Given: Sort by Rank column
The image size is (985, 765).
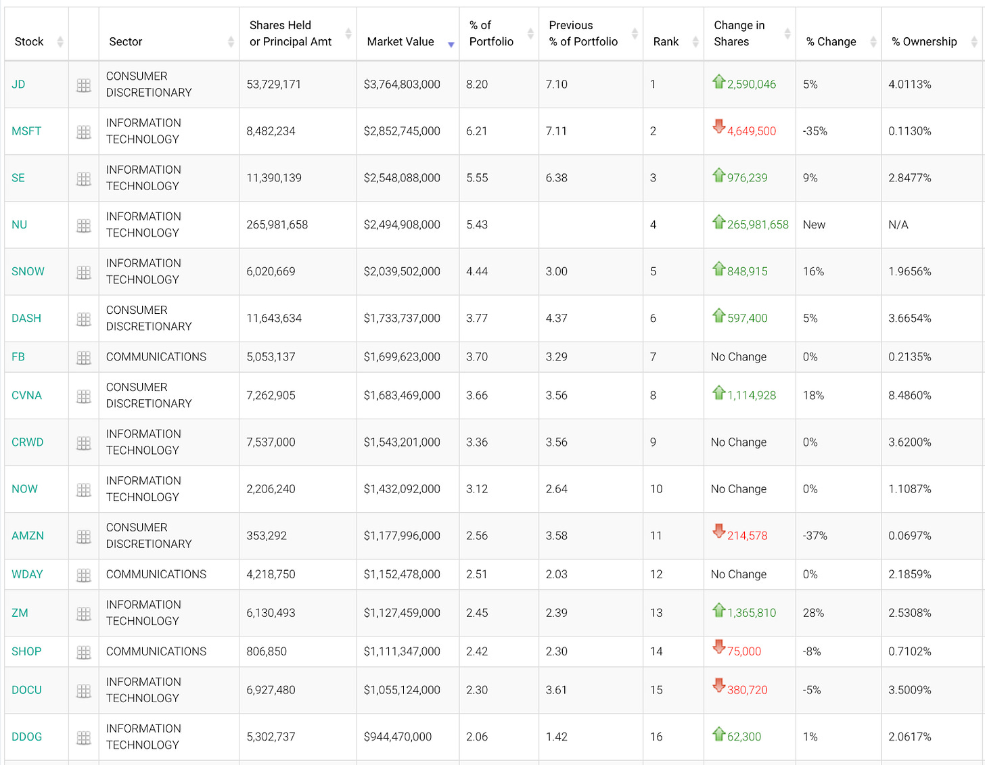Looking at the screenshot, I should [673, 34].
